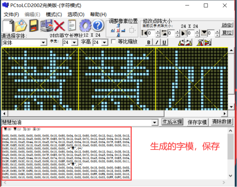The image size is (237, 187).
Task: Open an image file via folder icon
Action: pyautogui.click(x=21, y=25)
